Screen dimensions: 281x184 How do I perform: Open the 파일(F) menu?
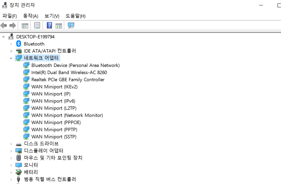click(x=10, y=16)
